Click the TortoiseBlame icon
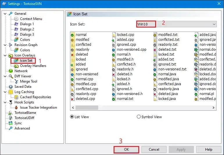224x155 pixels. coord(10,113)
